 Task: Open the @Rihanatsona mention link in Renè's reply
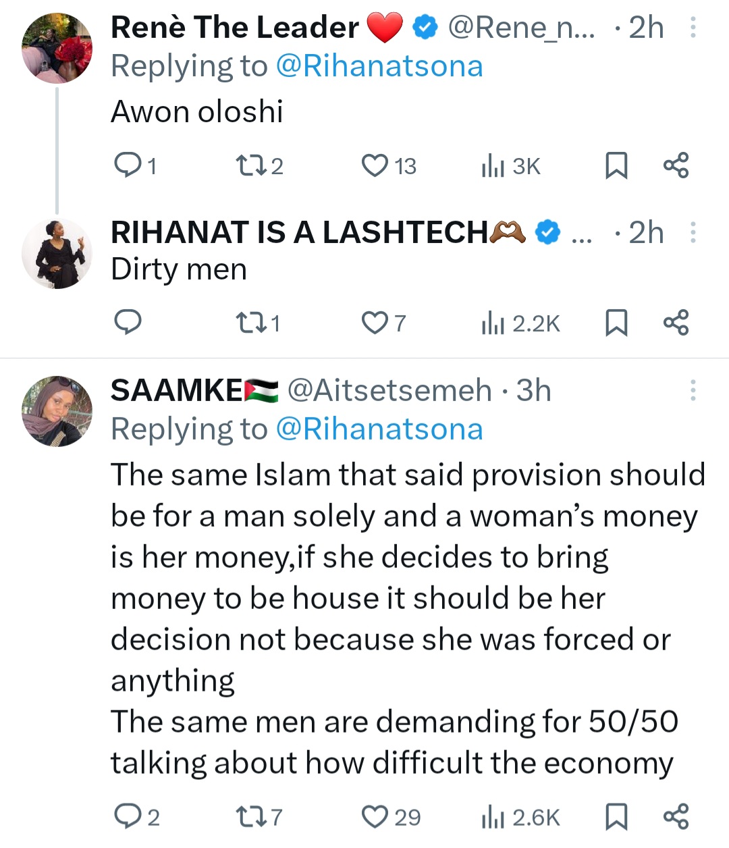click(x=379, y=66)
